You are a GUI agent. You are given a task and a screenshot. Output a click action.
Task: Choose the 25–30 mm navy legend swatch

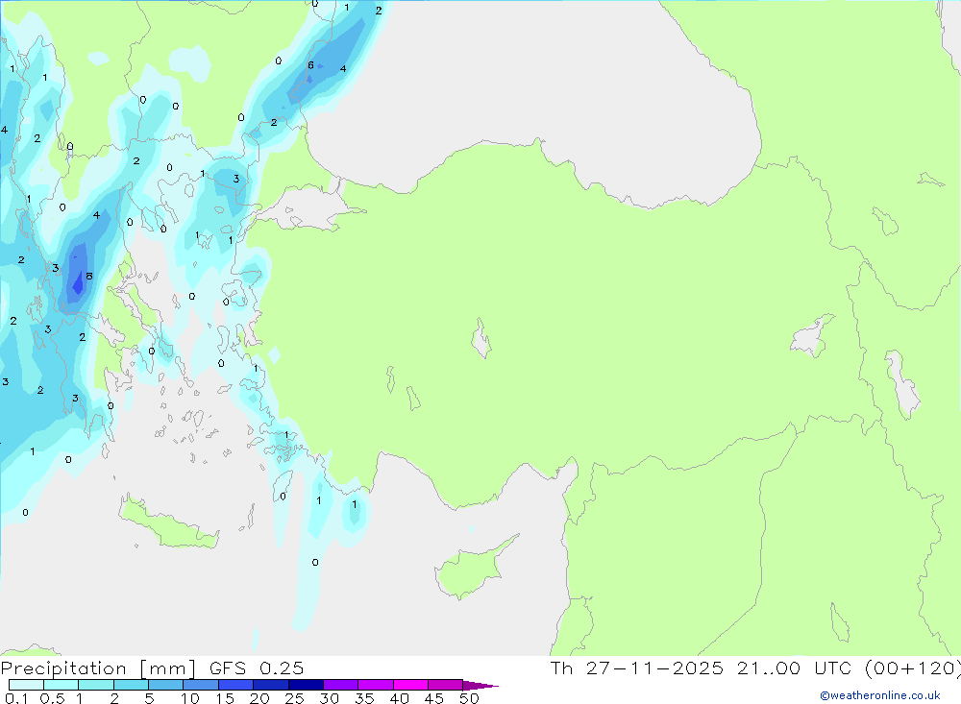pos(306,685)
